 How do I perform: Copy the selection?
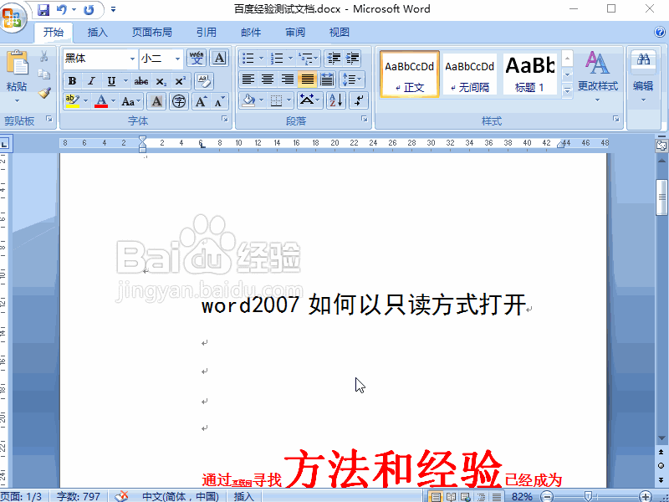click(x=43, y=74)
